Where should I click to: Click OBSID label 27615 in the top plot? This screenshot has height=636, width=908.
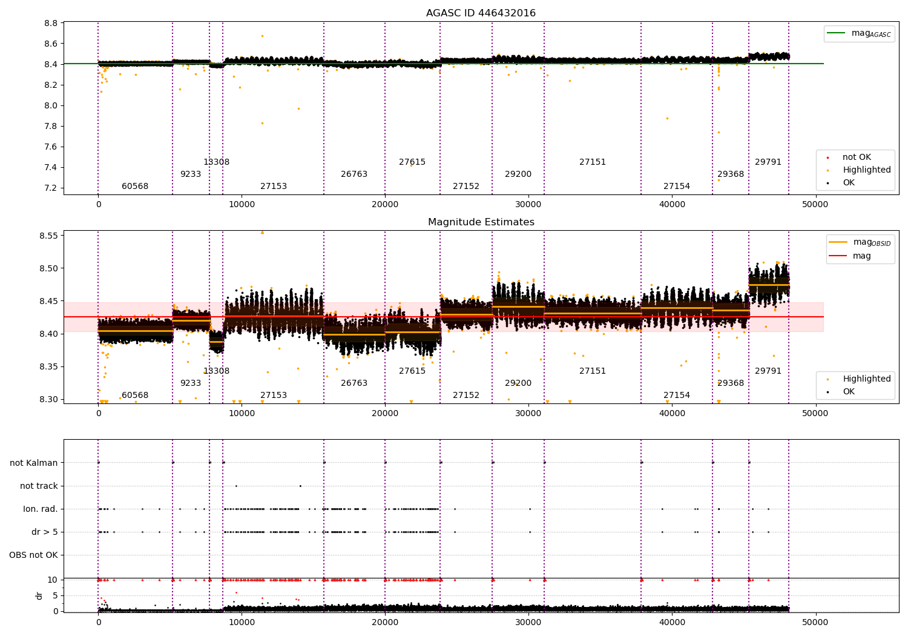(412, 162)
